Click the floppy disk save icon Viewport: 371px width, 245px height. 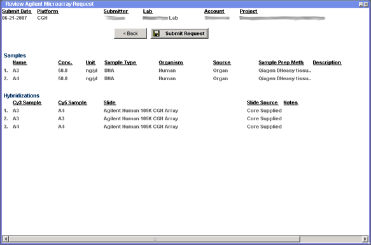[156, 33]
